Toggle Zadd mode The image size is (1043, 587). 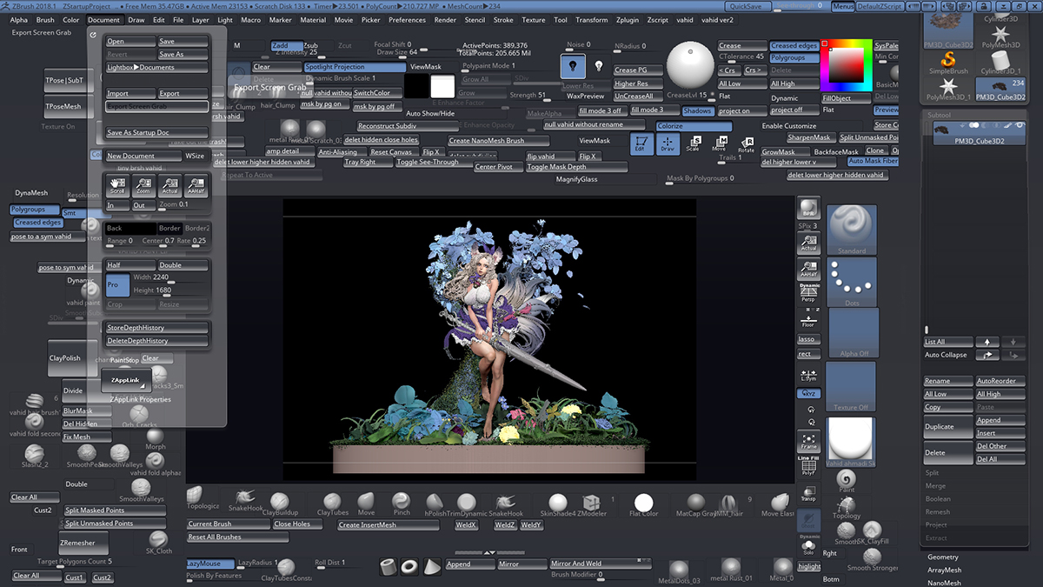(286, 46)
